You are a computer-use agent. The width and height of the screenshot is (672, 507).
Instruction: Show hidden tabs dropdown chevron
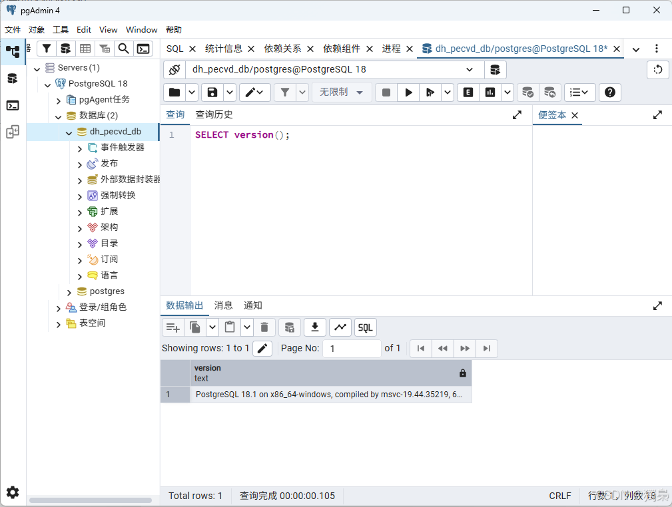[x=636, y=49]
